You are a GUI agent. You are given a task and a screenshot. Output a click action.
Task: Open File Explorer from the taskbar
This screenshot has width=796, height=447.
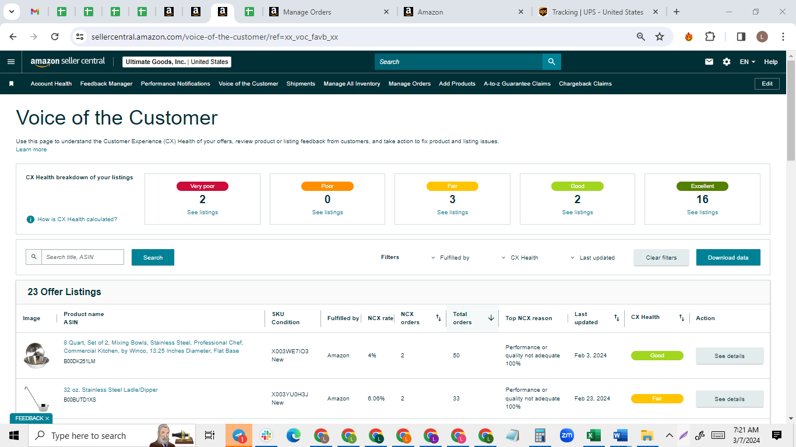pyautogui.click(x=647, y=435)
